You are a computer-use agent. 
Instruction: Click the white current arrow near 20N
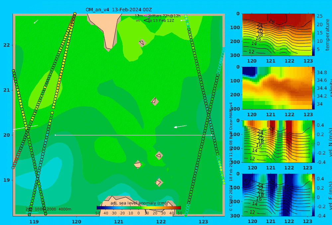[x=180, y=126]
